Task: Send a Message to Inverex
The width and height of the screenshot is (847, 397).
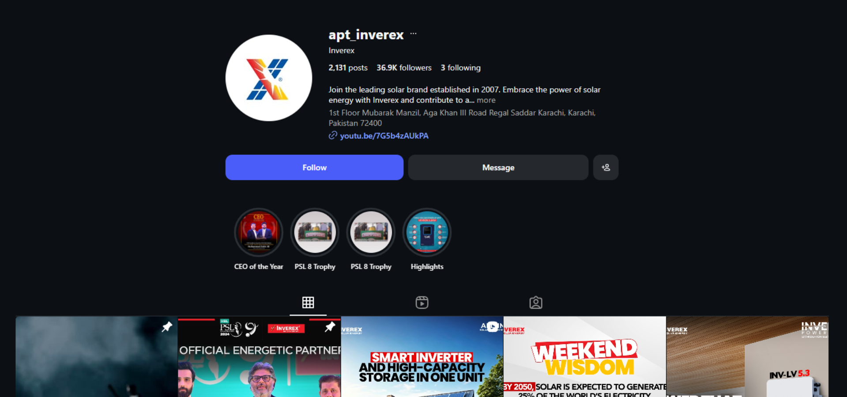Action: click(498, 168)
